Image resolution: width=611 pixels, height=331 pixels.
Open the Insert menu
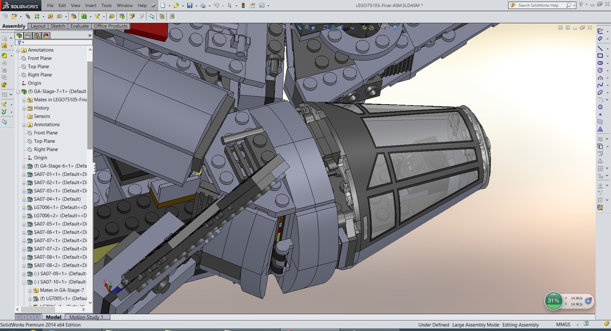[x=91, y=5]
